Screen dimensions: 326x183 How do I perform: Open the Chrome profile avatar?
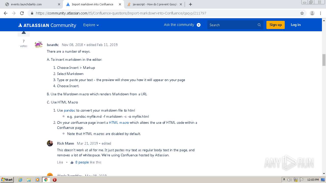pyautogui.click(x=312, y=13)
